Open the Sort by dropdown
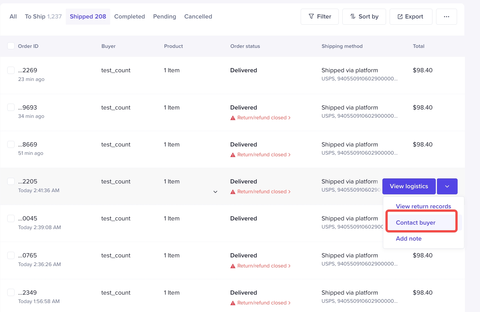The height and width of the screenshot is (312, 480). [364, 17]
